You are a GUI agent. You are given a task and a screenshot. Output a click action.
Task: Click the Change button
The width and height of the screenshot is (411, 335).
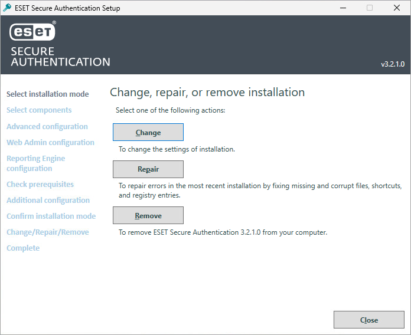coord(148,132)
